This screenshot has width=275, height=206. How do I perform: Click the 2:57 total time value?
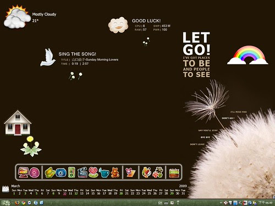tap(85, 64)
